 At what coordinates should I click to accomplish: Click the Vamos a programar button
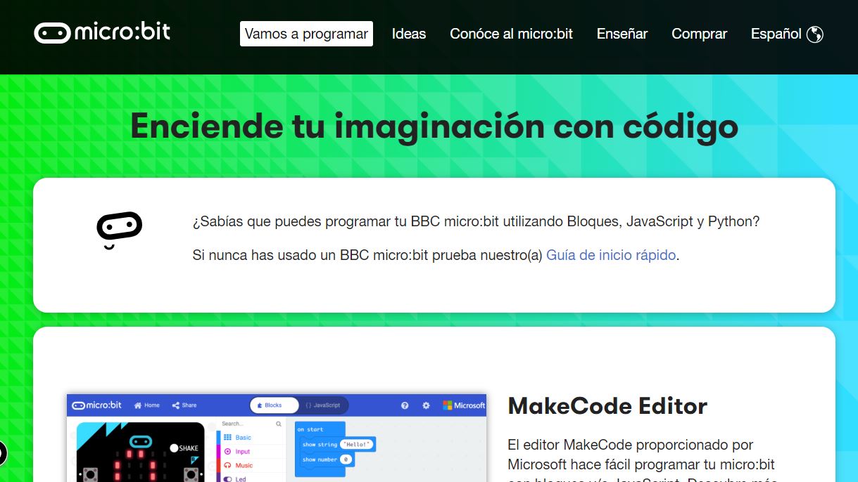click(306, 33)
